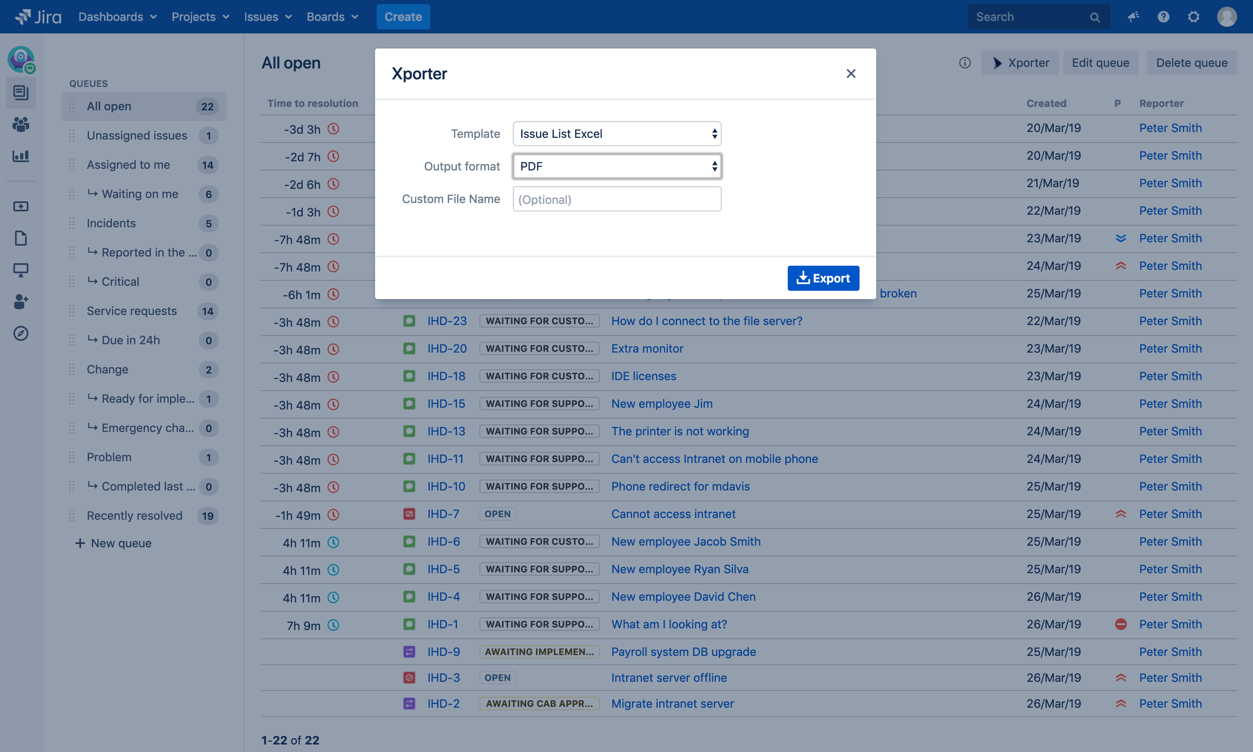Open the Template dropdown
This screenshot has width=1253, height=752.
[616, 134]
